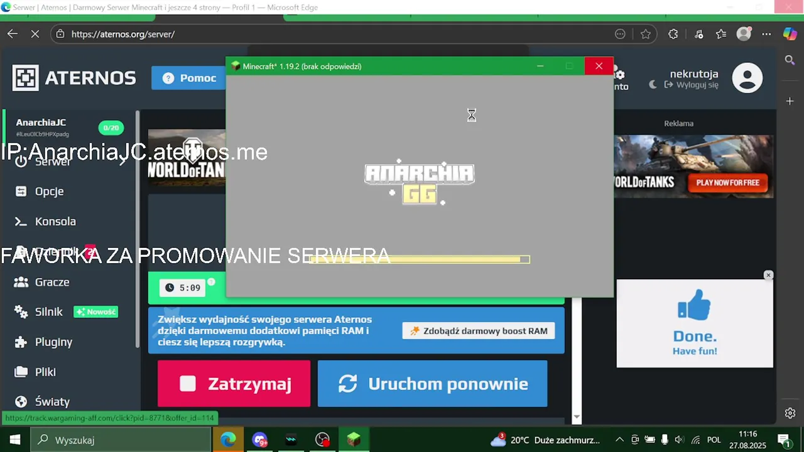The width and height of the screenshot is (804, 452).
Task: Select the AnarchiaJC server entry
Action: point(69,127)
